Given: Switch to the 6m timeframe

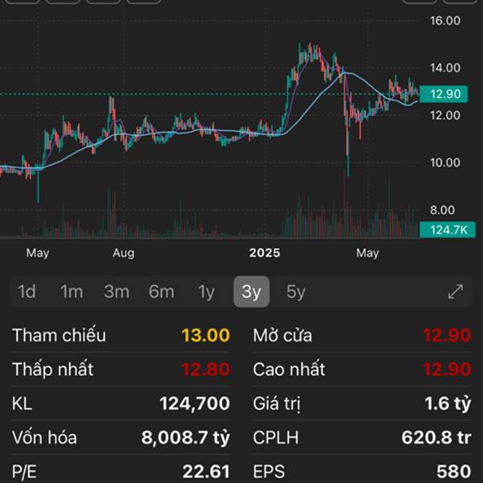Looking at the screenshot, I should click(161, 291).
